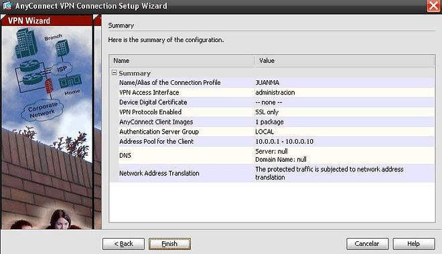Select the Address Pool for the Client row
The width and height of the screenshot is (442, 254).
pyautogui.click(x=276, y=142)
